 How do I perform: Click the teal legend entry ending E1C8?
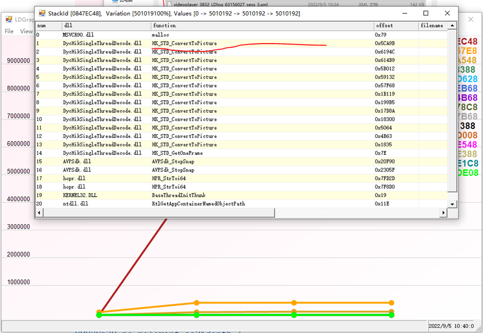pos(468,163)
